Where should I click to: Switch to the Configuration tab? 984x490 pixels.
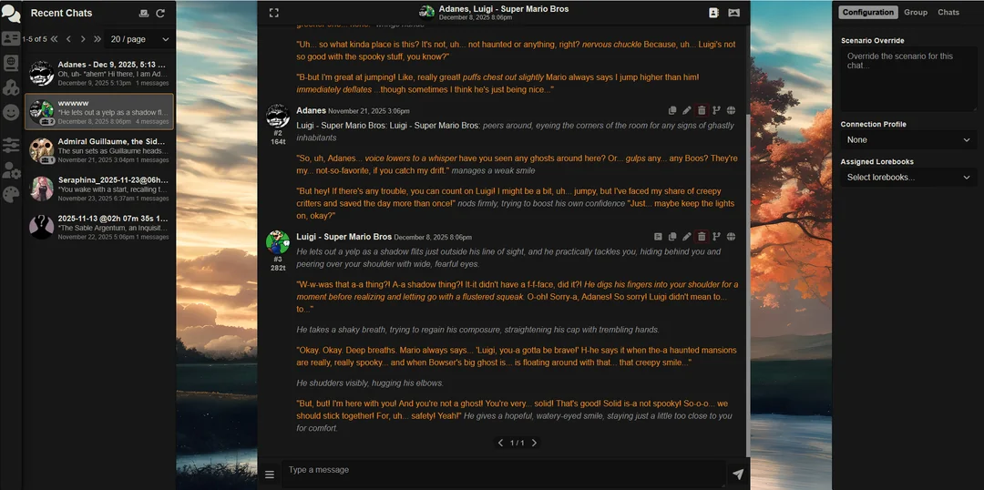pyautogui.click(x=868, y=12)
